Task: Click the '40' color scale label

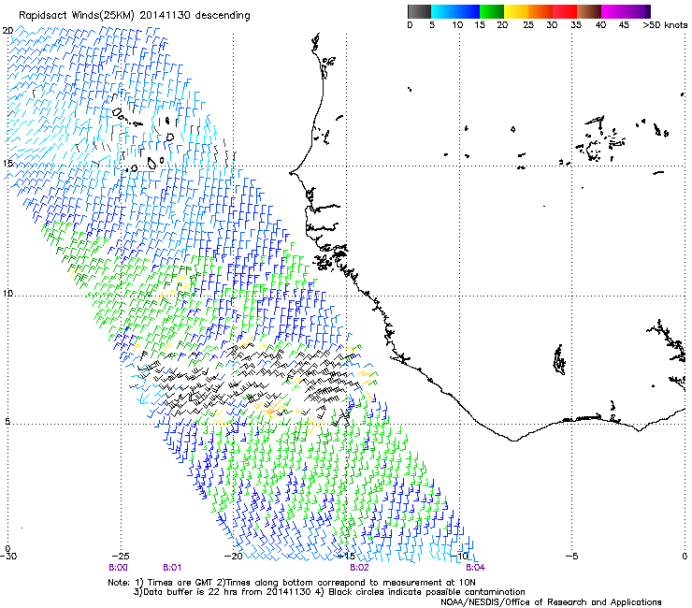Action: (600, 25)
